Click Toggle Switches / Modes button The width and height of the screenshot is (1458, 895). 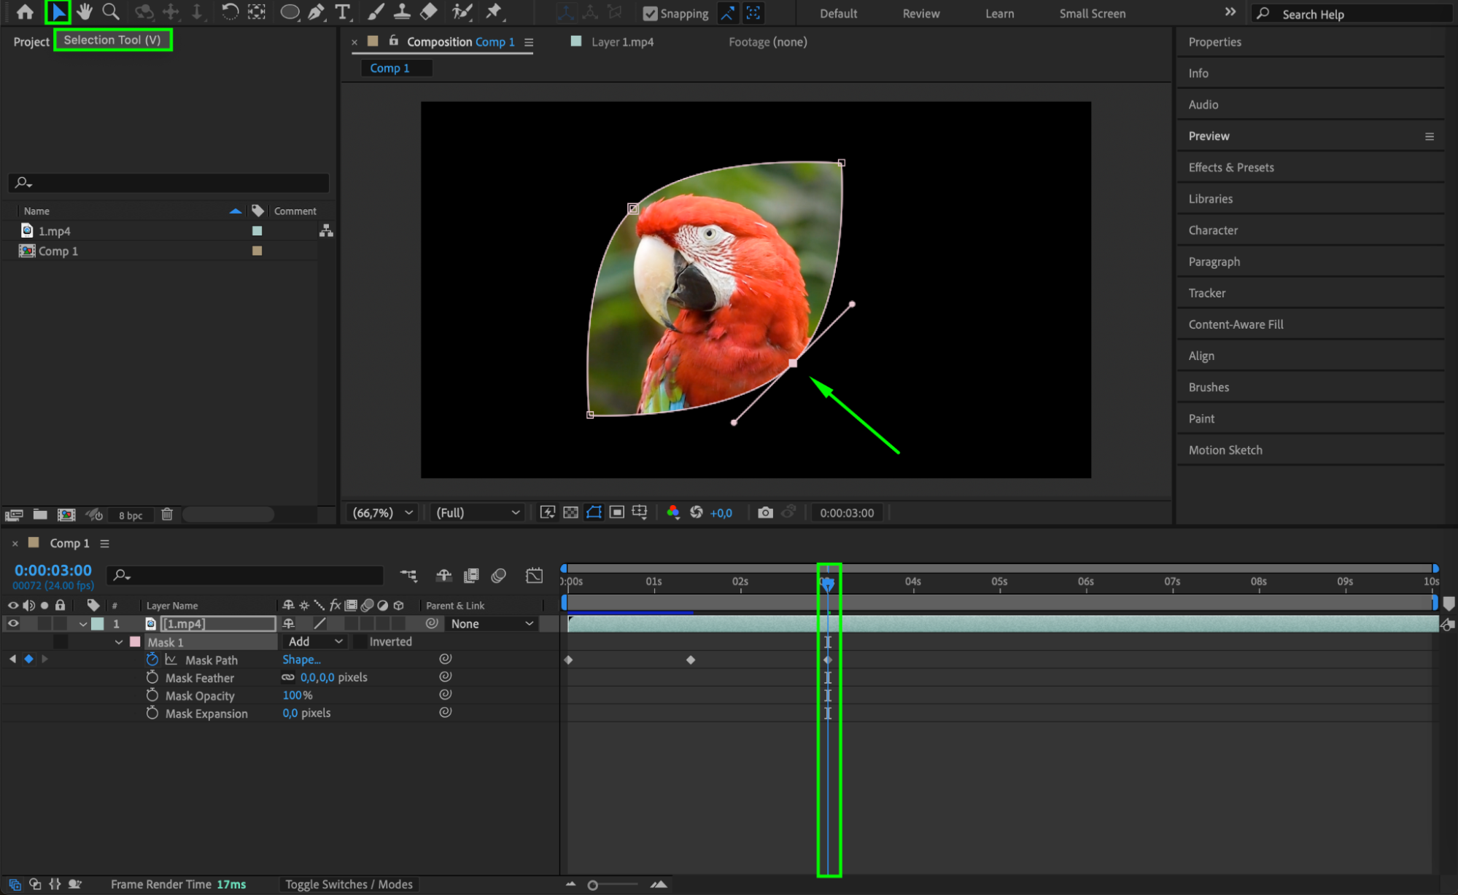pos(349,884)
